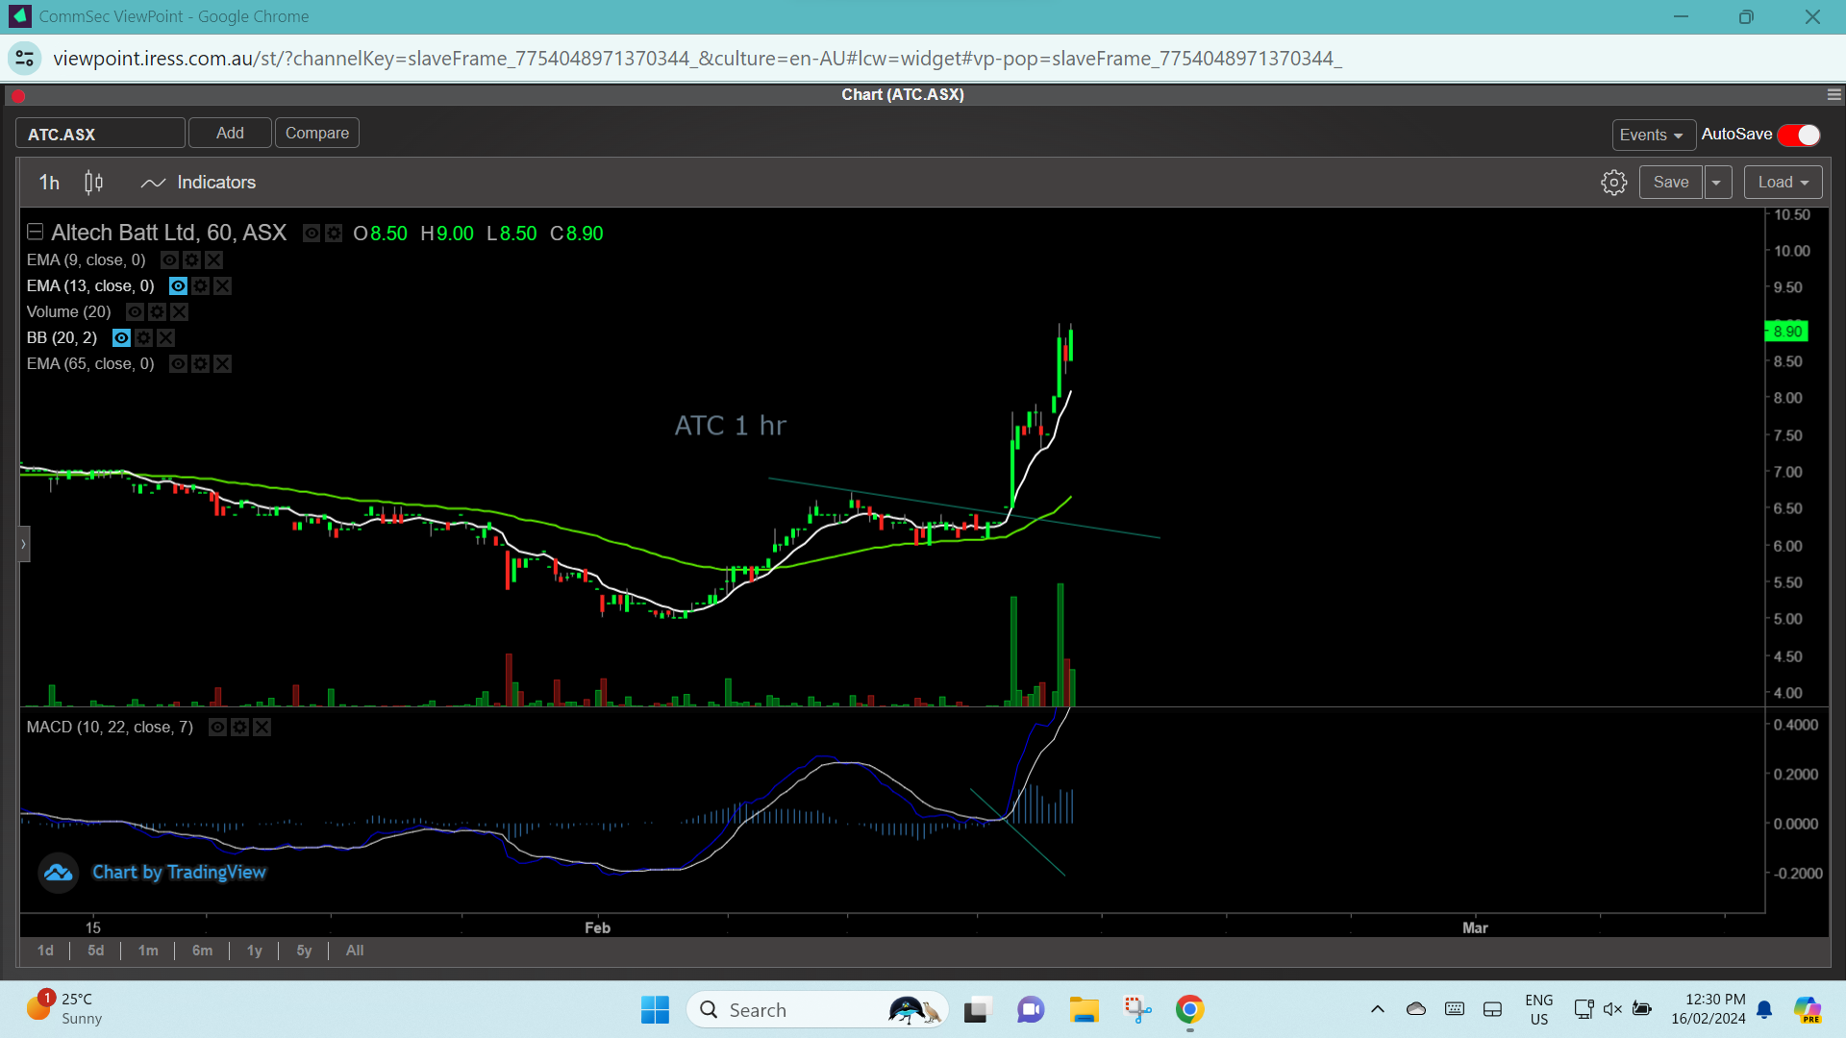
Task: Open File Explorer from taskbar
Action: coord(1085,1010)
